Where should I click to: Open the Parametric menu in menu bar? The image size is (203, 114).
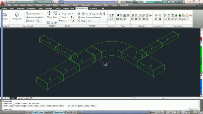[86, 5]
